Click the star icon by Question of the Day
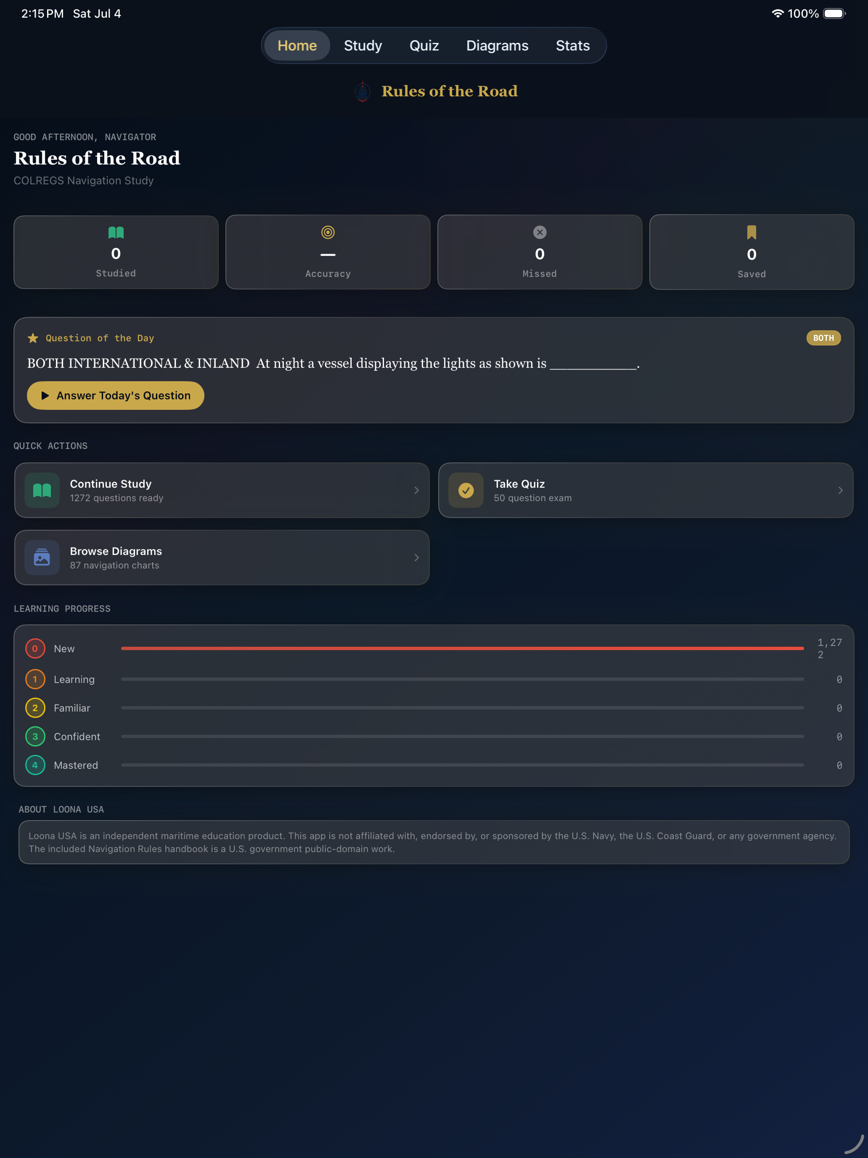The image size is (868, 1158). tap(33, 338)
